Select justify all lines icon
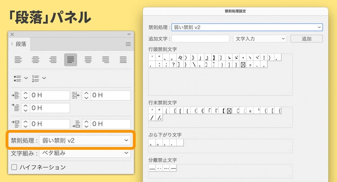337x182 pixels. 123,60
